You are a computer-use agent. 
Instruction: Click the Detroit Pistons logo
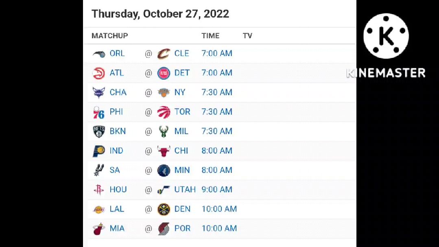164,73
